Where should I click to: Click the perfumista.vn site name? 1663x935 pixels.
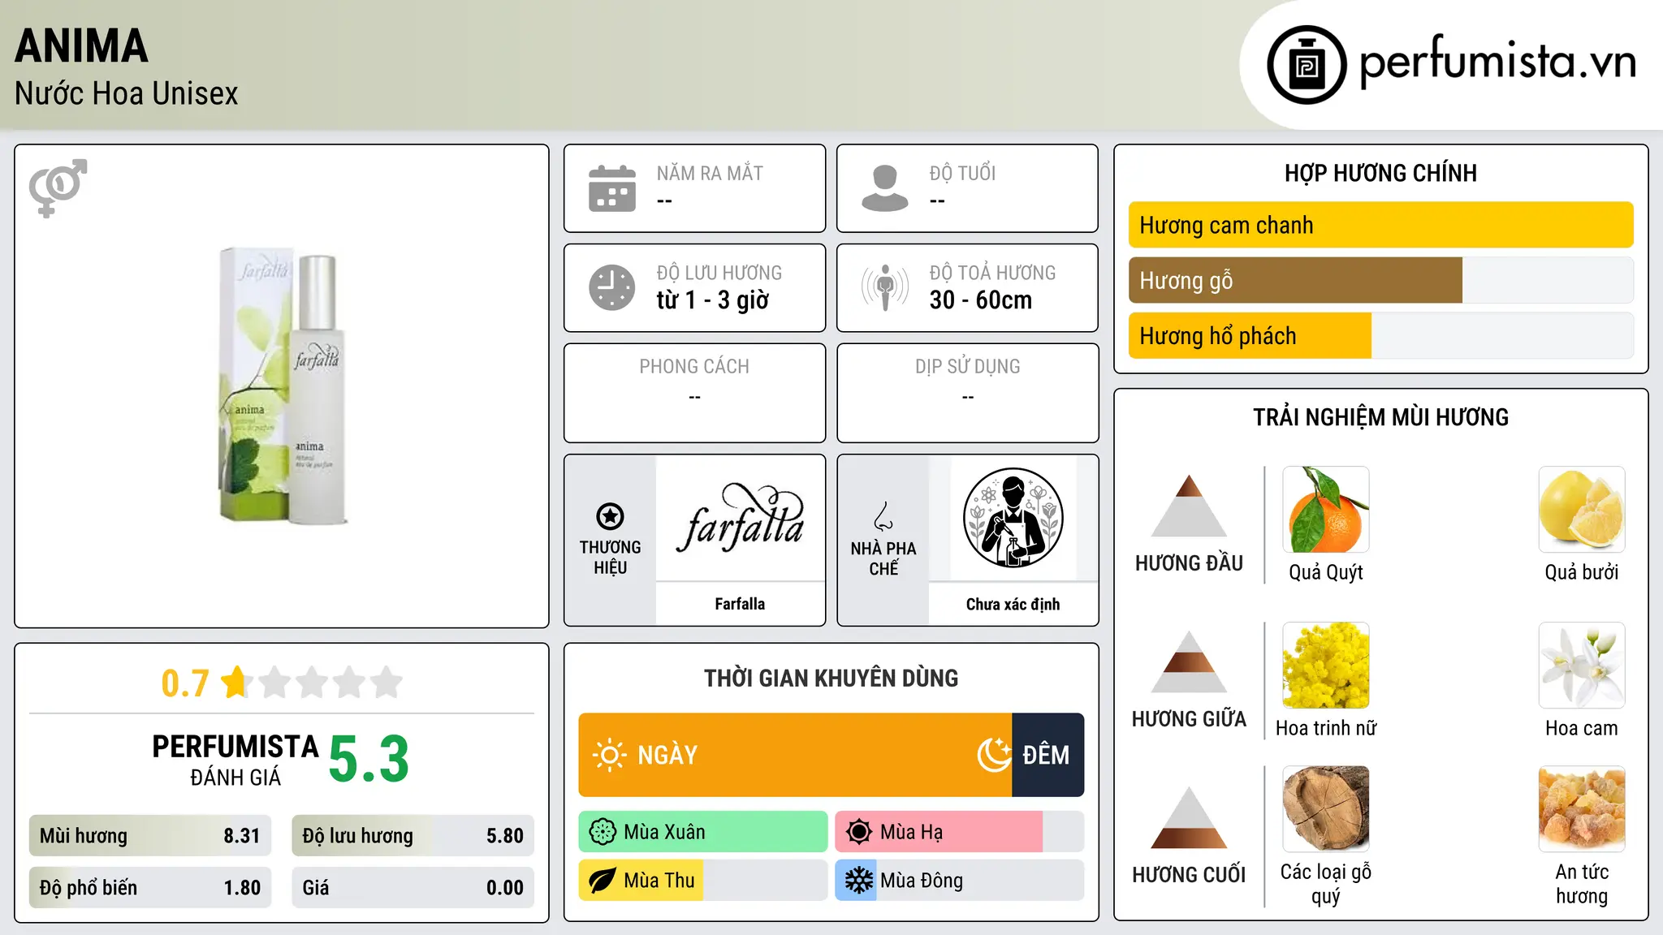1498,62
